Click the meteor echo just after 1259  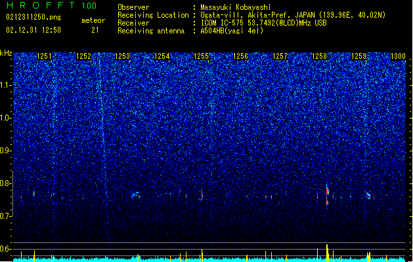click(x=368, y=195)
